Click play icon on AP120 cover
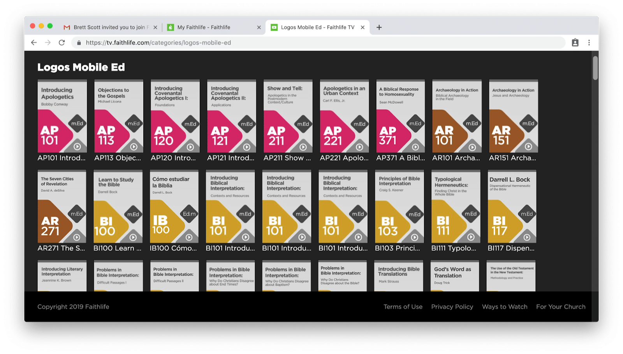This screenshot has height=354, width=623. tap(190, 147)
